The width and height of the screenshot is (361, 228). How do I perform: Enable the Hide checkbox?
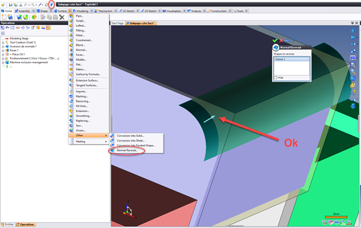tap(275, 78)
